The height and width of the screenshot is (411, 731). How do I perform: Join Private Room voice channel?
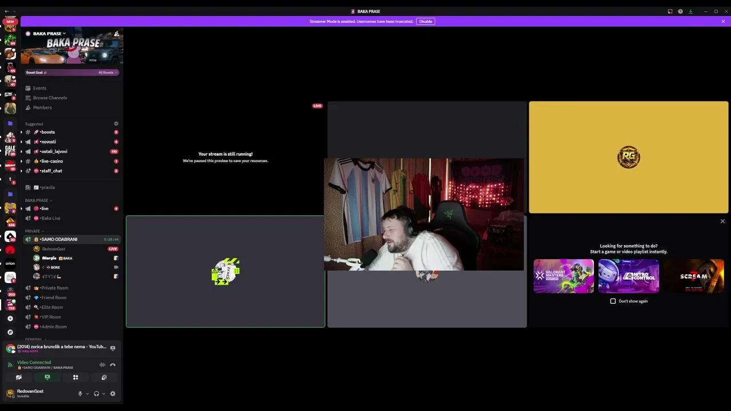[71, 288]
